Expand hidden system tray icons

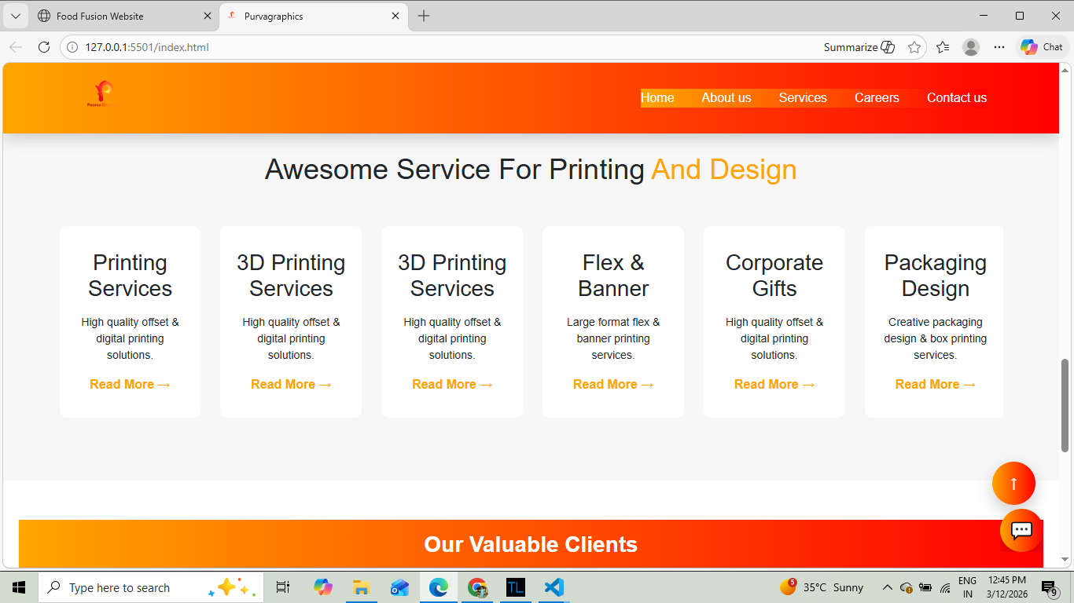887,587
